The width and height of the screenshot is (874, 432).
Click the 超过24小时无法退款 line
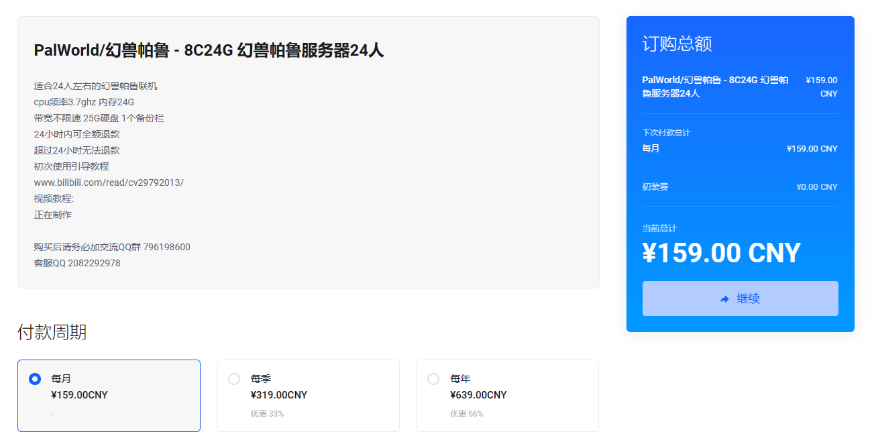76,150
